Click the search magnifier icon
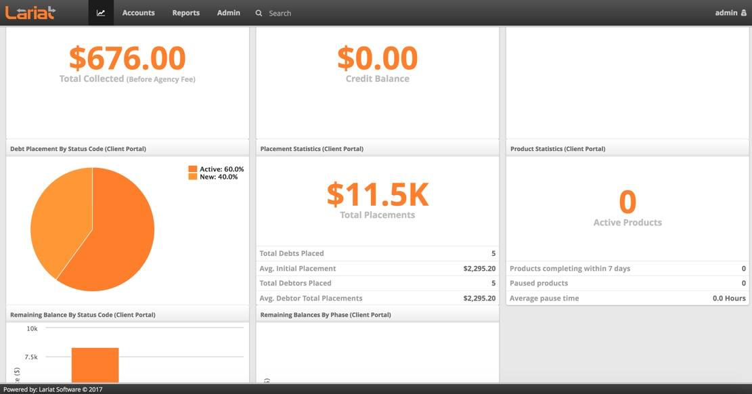This screenshot has width=752, height=394. 258,12
